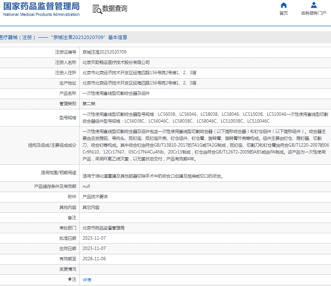Click the structure and composition paragraph
The image size is (331, 286).
(206, 145)
